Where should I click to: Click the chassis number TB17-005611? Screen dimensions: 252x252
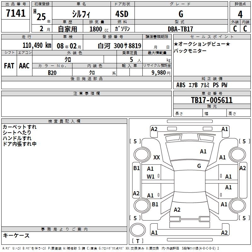pos(212,100)
